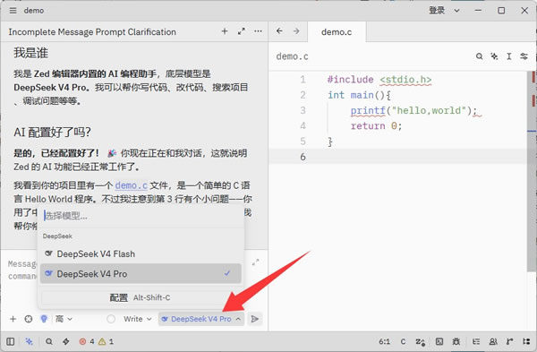Collapse the DeepSeek V4 Pro model selector

tap(201, 319)
